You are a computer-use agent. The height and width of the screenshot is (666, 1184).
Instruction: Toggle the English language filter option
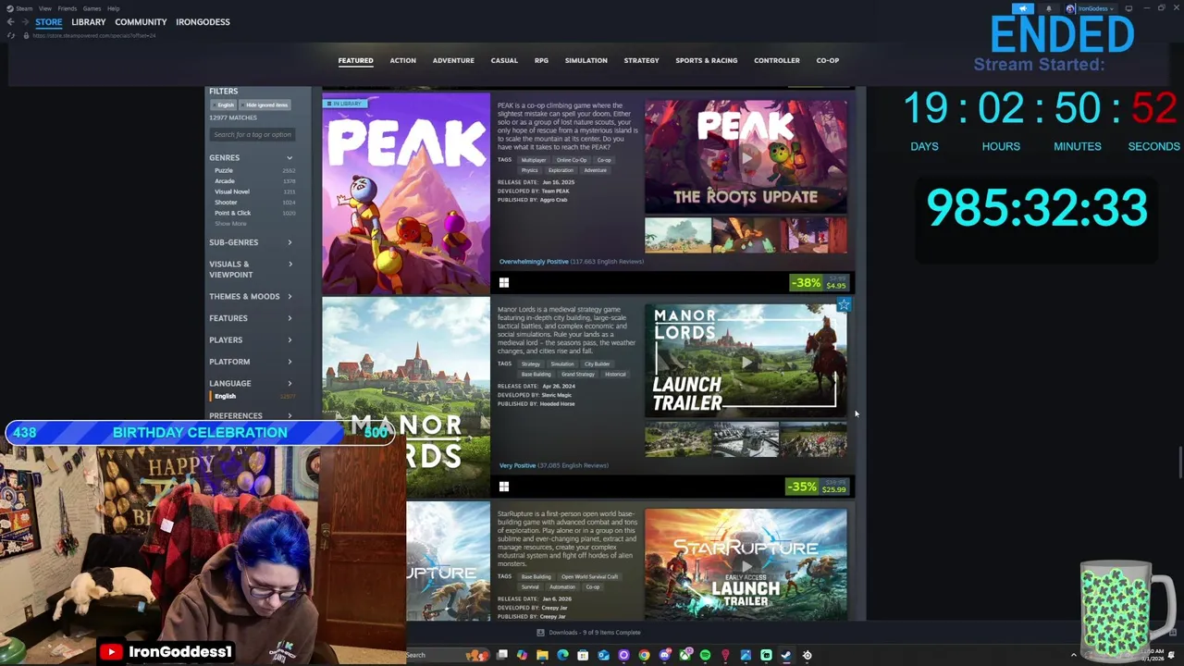coord(252,396)
